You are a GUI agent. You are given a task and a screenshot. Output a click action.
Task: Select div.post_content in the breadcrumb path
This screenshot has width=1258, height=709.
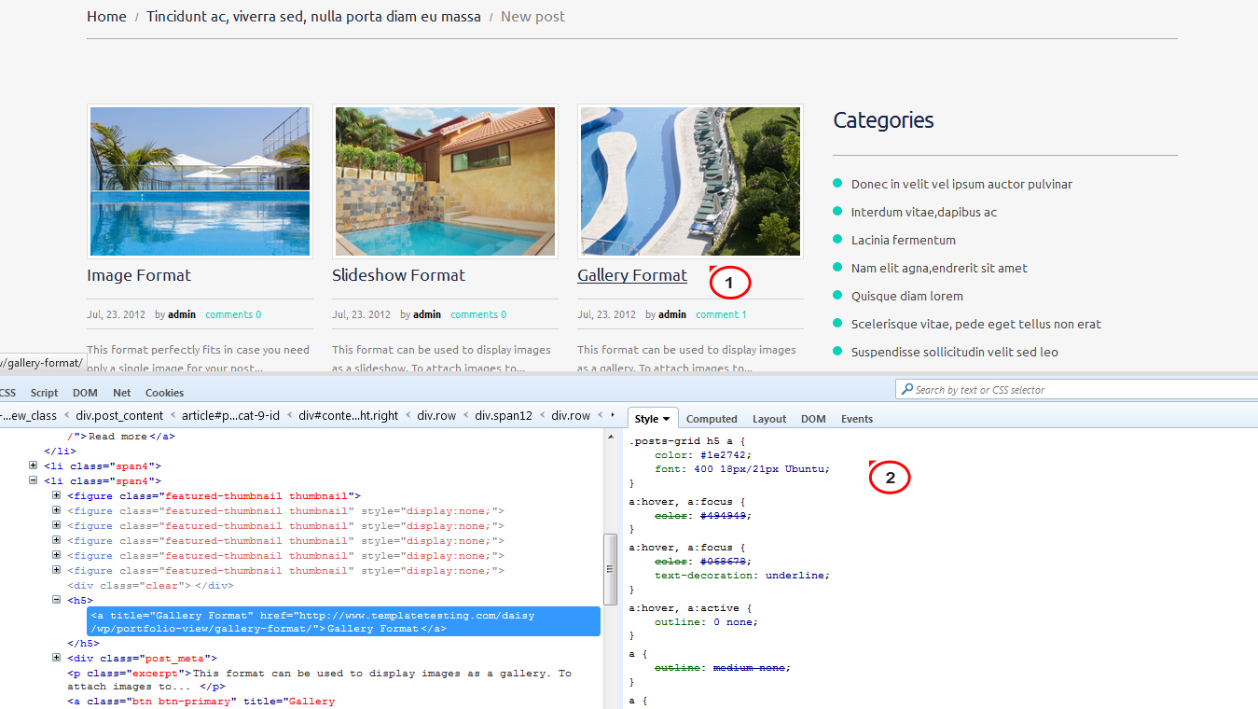119,415
